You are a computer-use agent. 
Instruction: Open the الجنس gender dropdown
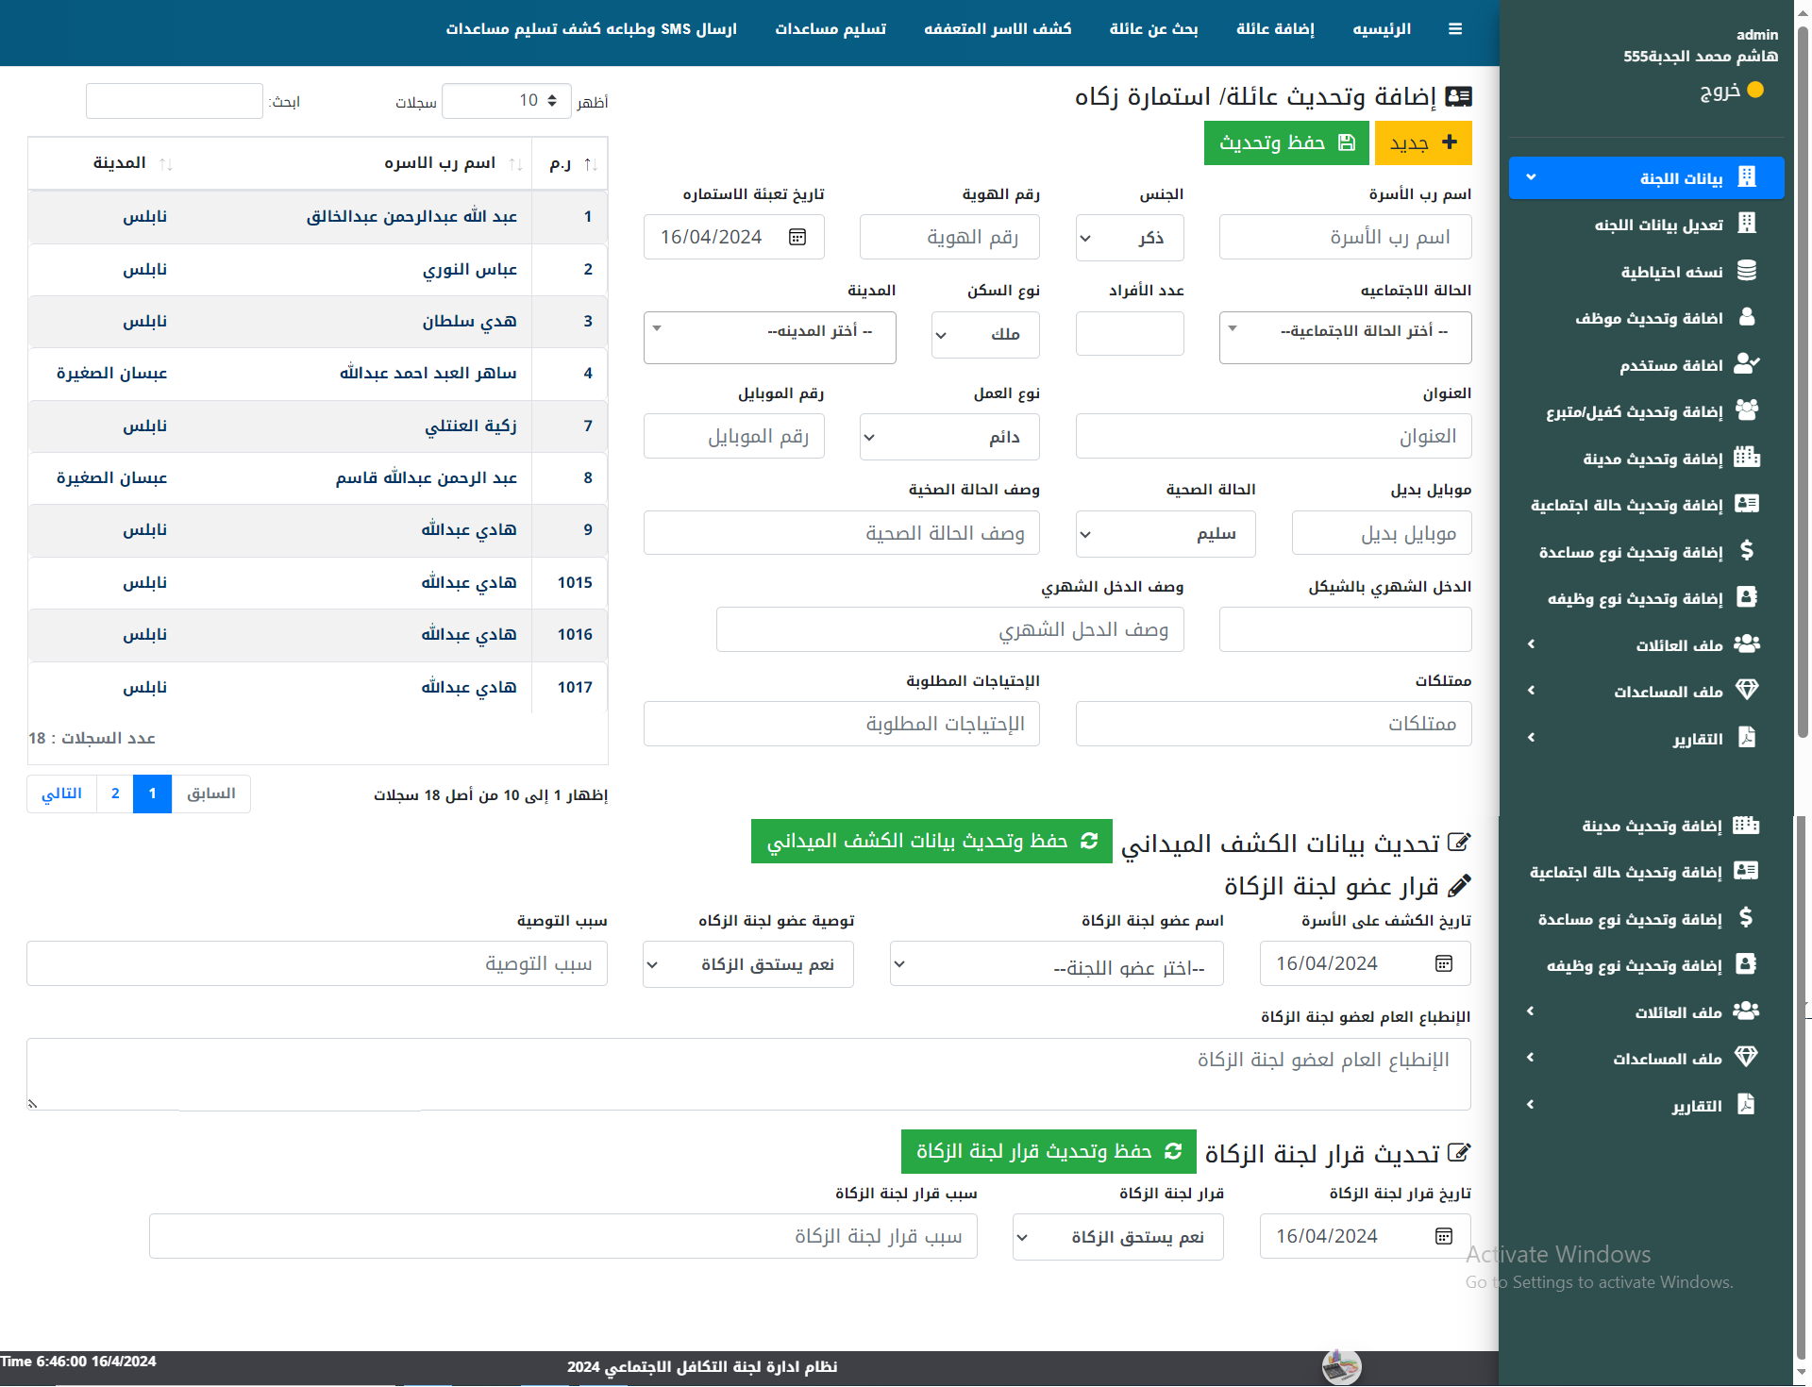coord(1129,238)
